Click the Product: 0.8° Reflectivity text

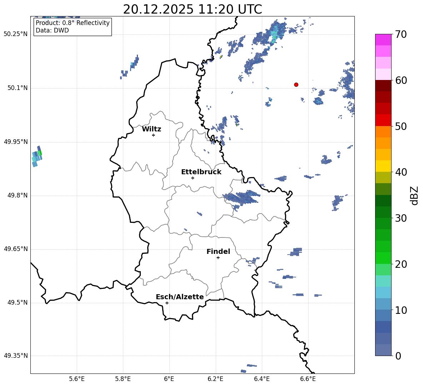73,23
